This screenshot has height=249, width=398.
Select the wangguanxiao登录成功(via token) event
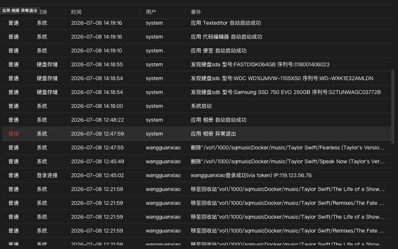click(x=251, y=175)
